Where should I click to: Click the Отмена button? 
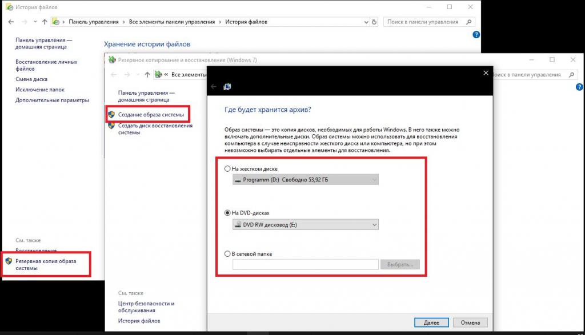[470, 322]
